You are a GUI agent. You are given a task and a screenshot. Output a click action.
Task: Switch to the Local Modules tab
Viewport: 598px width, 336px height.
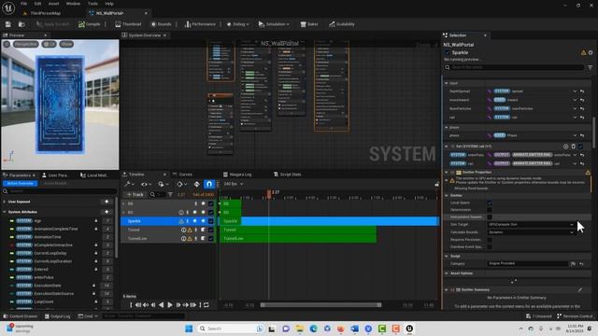[94, 175]
